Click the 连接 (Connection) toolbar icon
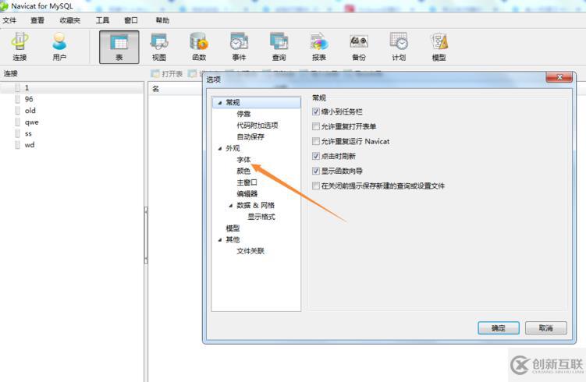 pyautogui.click(x=20, y=47)
